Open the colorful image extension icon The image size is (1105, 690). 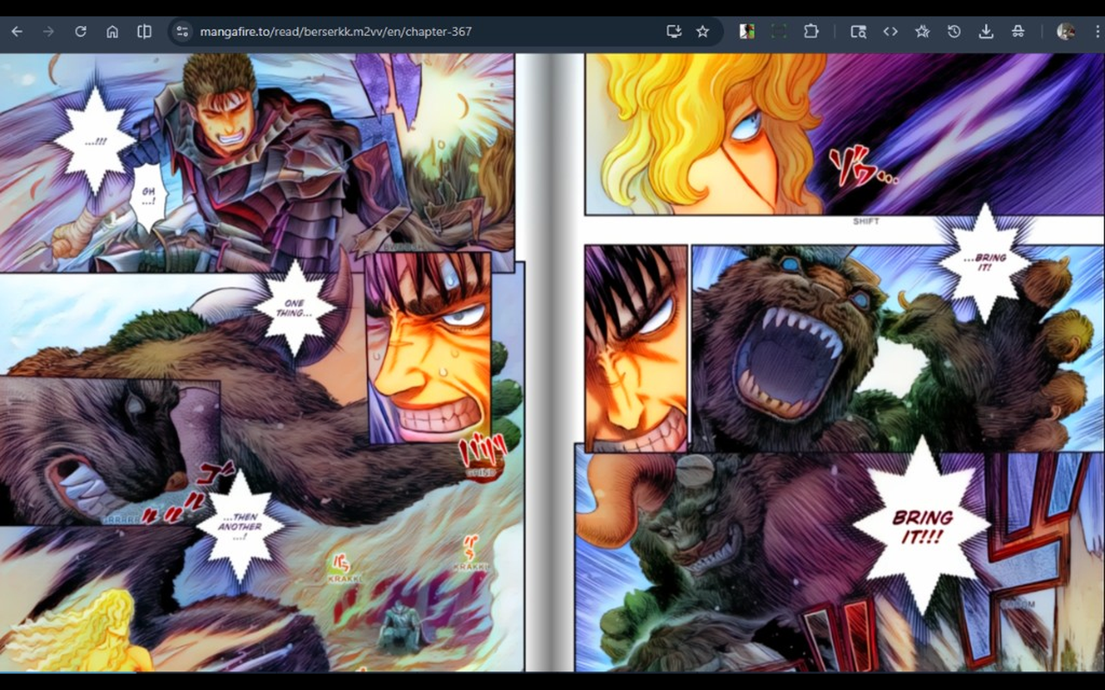[748, 31]
